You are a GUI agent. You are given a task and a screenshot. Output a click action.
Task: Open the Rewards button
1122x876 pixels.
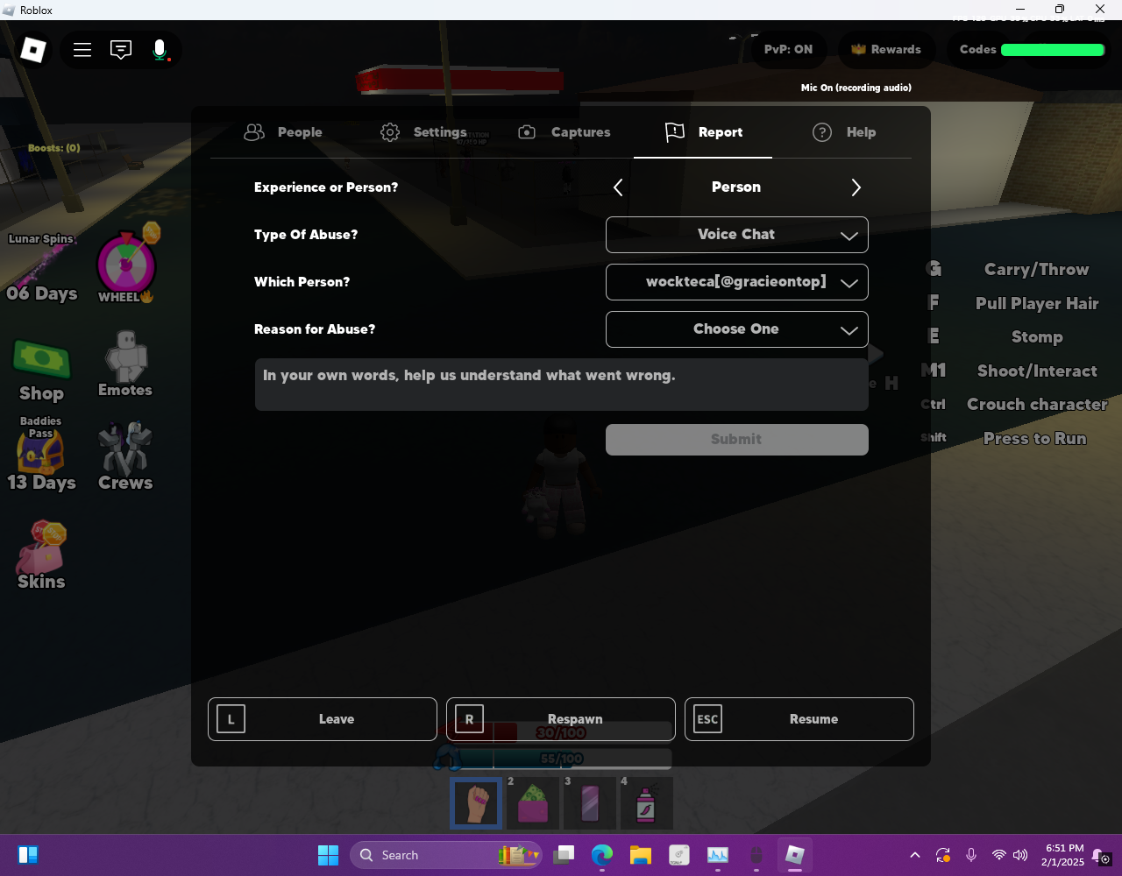pos(886,50)
